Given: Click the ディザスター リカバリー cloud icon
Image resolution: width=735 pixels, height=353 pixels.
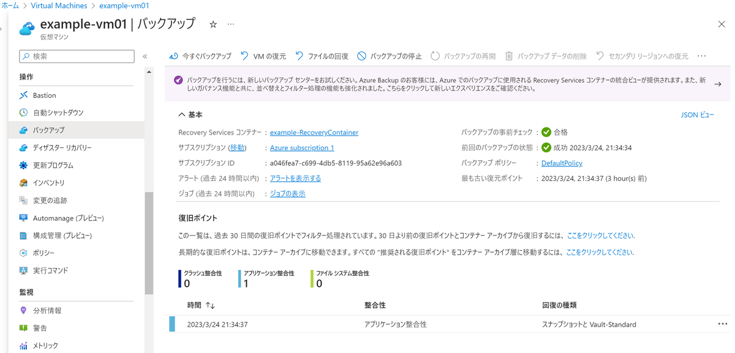Looking at the screenshot, I should pyautogui.click(x=23, y=148).
